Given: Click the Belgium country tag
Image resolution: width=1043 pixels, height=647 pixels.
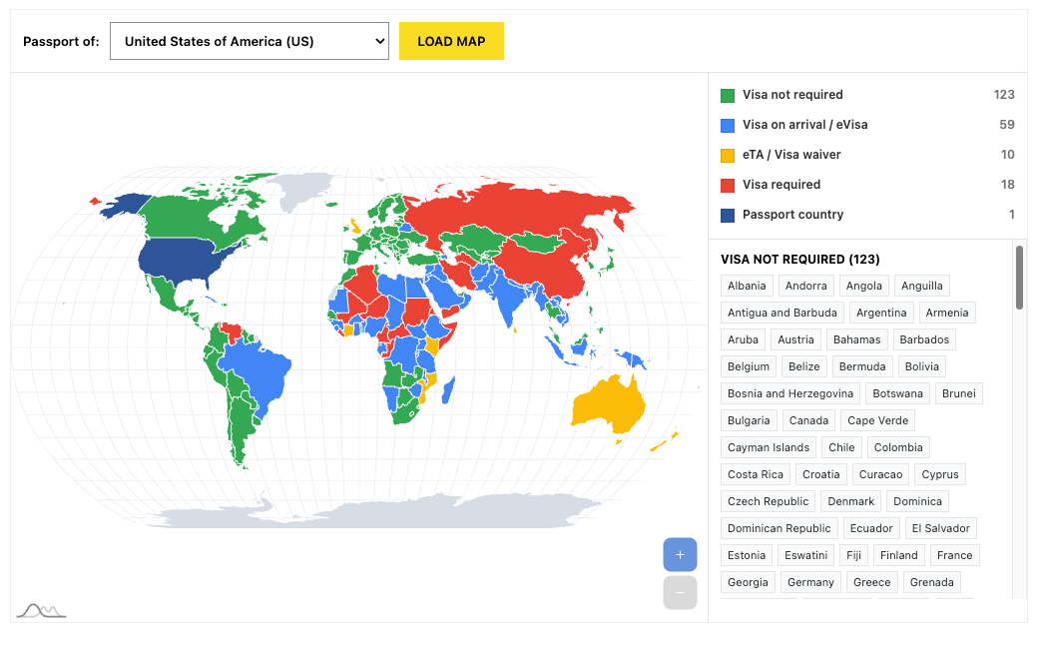Looking at the screenshot, I should pyautogui.click(x=749, y=366).
